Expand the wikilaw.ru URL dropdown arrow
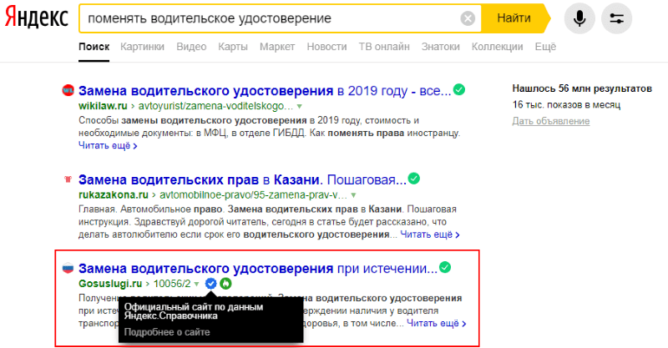 (x=300, y=106)
